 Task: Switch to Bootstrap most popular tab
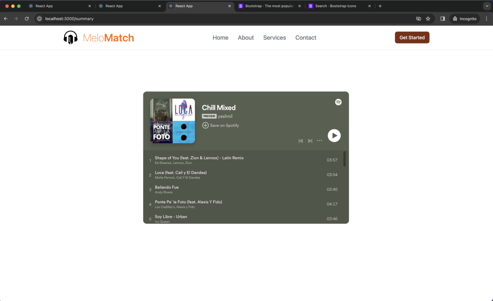[269, 6]
